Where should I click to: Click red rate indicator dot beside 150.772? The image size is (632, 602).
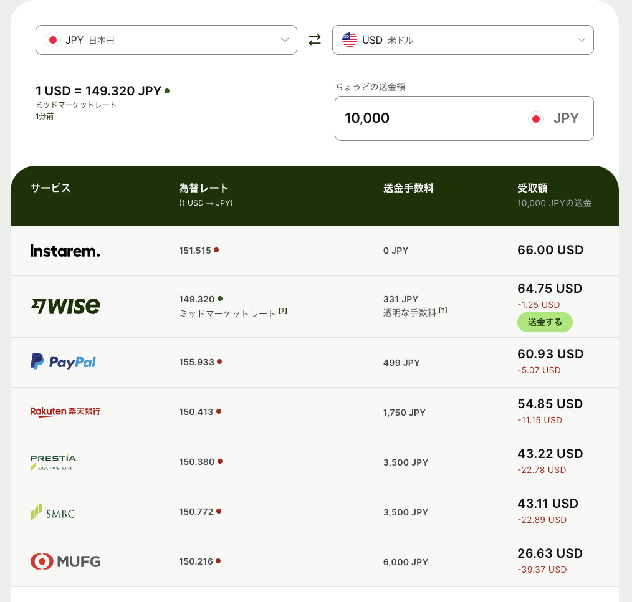tap(219, 511)
